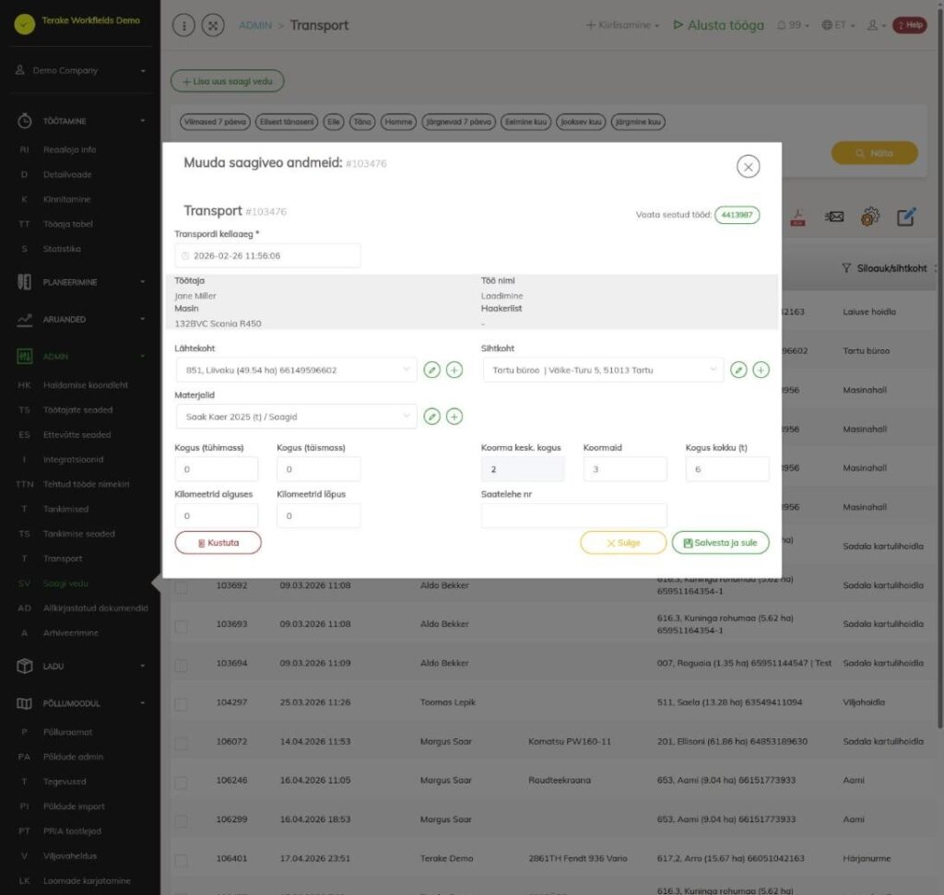The image size is (944, 895).
Task: Click the three-dot menu icon in header
Action: click(183, 25)
